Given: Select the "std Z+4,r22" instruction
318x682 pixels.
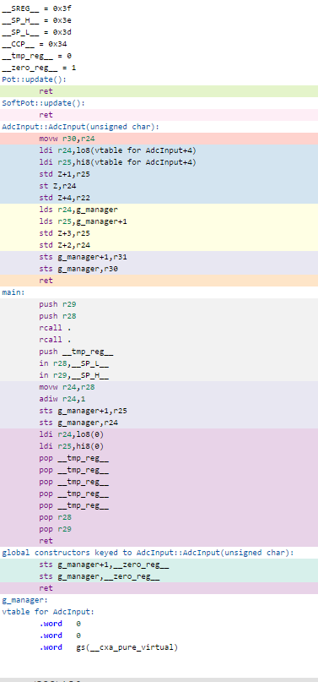Looking at the screenshot, I should (65, 198).
